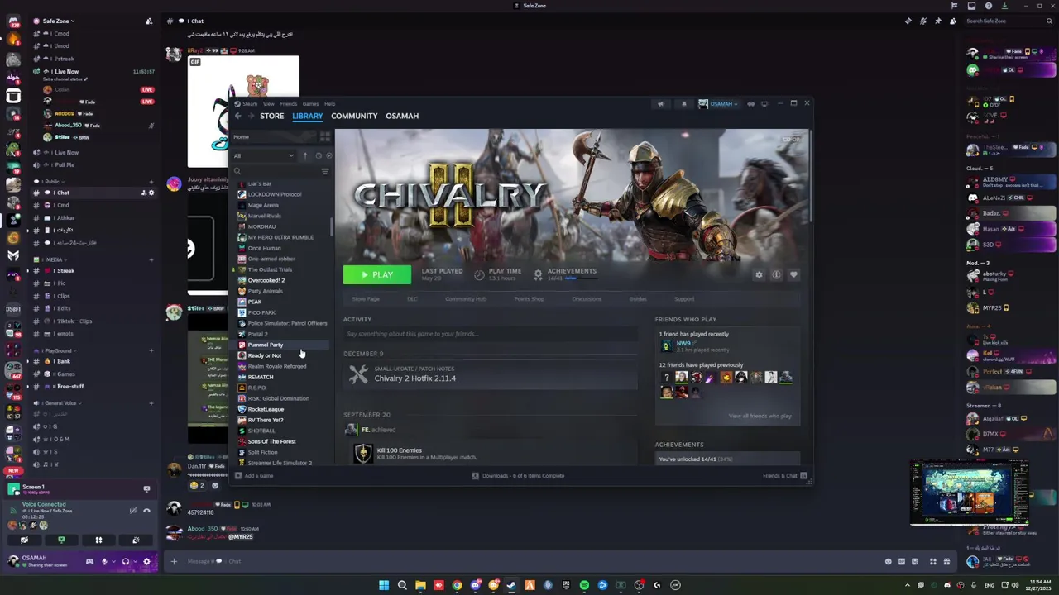The image size is (1059, 595).
Task: Click the Steam game list scrollbar
Action: click(x=332, y=226)
